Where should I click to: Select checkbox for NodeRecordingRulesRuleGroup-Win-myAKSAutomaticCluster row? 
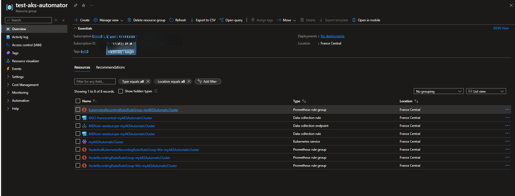click(78, 165)
